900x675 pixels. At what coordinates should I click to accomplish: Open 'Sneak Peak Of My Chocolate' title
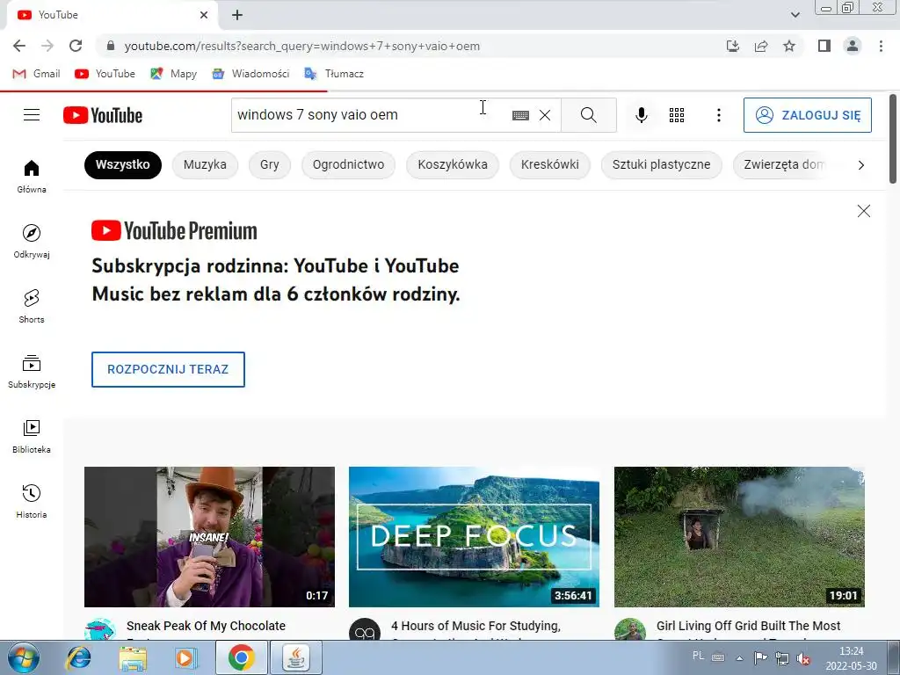coord(206,626)
